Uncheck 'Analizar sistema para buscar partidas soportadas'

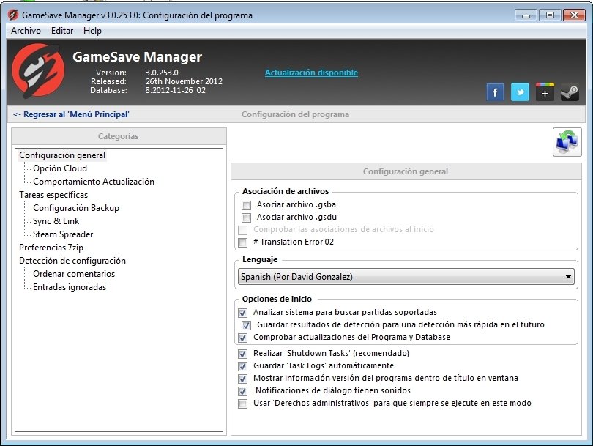(243, 313)
